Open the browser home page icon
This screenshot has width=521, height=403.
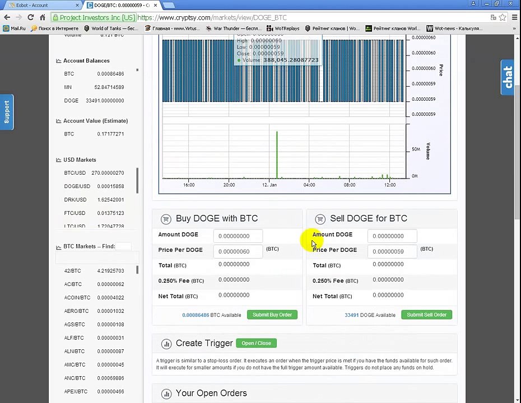(x=43, y=17)
